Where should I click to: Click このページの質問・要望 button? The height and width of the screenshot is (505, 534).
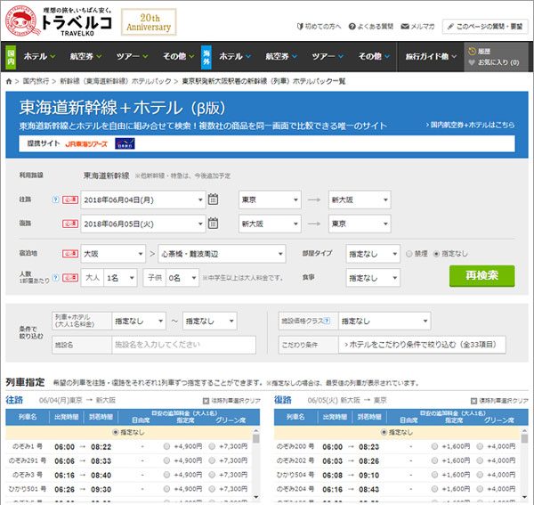(485, 26)
